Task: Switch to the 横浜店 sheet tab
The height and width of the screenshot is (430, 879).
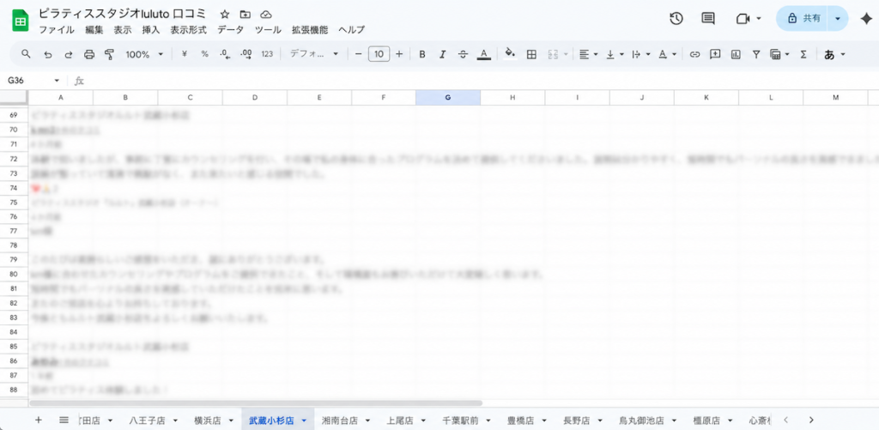Action: (x=208, y=421)
